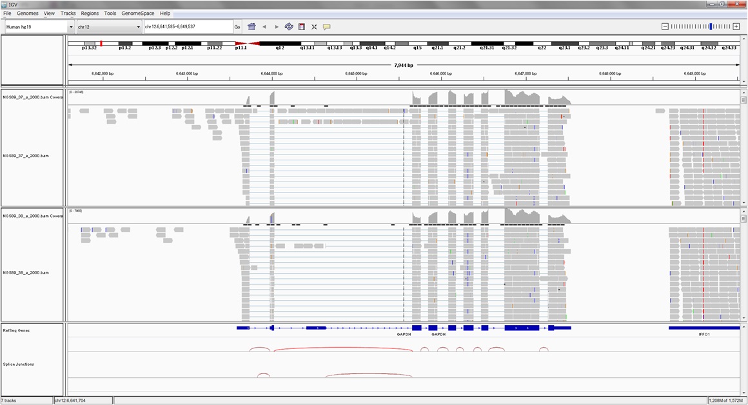
Task: Open the Human hg19 genome dropdown
Action: point(71,27)
